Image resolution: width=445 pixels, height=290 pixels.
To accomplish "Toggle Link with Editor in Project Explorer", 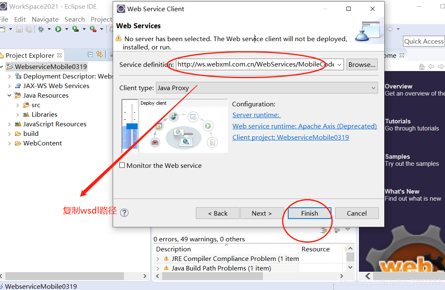I will pos(99,54).
